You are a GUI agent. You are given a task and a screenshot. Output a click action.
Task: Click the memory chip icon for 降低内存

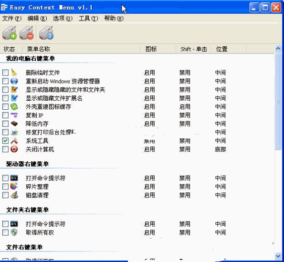coord(14,124)
